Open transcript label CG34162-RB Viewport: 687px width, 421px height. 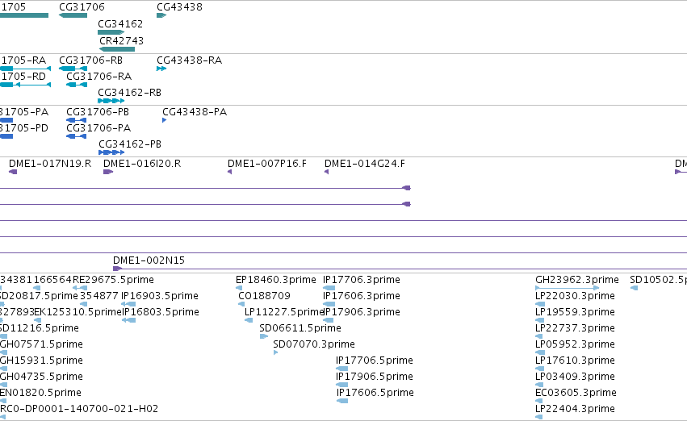(x=130, y=92)
